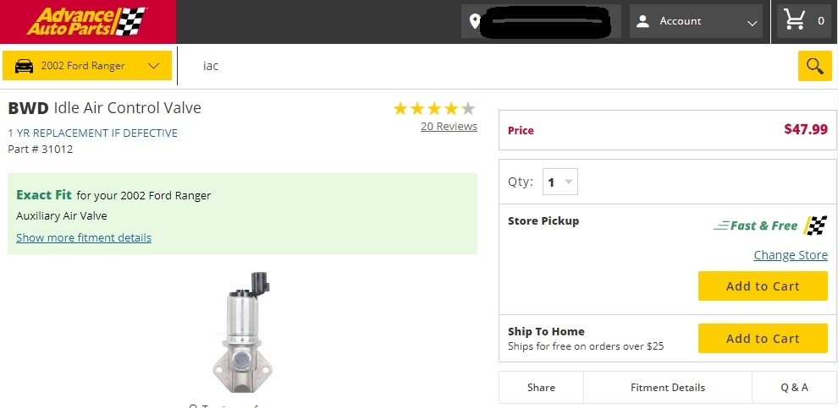Viewport: 838px width, 408px height.
Task: Click the store location pin icon
Action: (x=474, y=21)
